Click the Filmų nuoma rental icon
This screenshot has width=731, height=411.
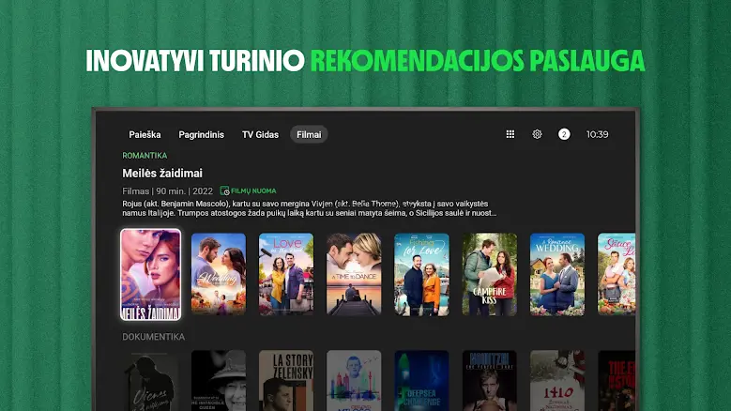(x=224, y=190)
